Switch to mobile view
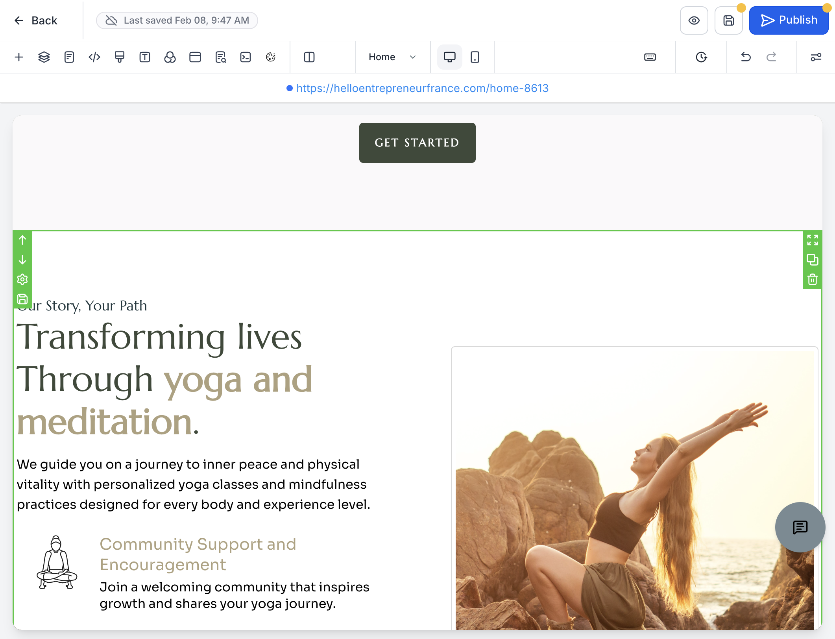Screen dimensions: 835x639 tap(475, 57)
